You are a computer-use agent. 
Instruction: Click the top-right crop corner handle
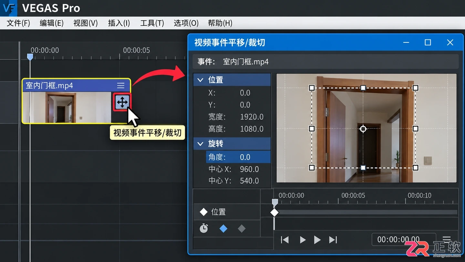pyautogui.click(x=416, y=88)
